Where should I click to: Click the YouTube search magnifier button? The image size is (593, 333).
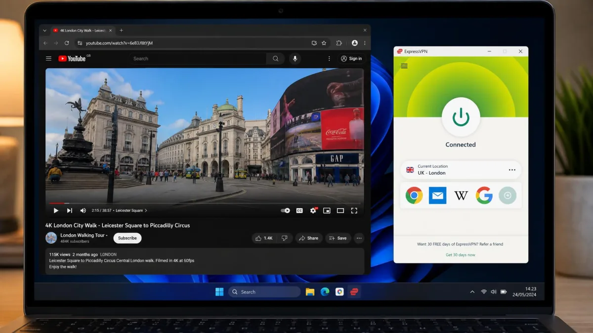tap(275, 59)
